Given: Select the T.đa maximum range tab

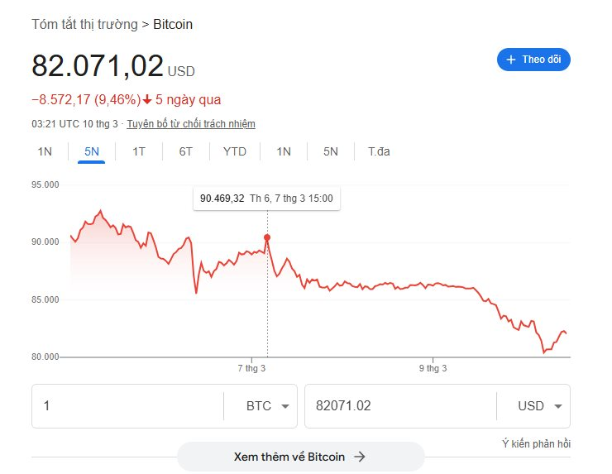Looking at the screenshot, I should coord(379,151).
